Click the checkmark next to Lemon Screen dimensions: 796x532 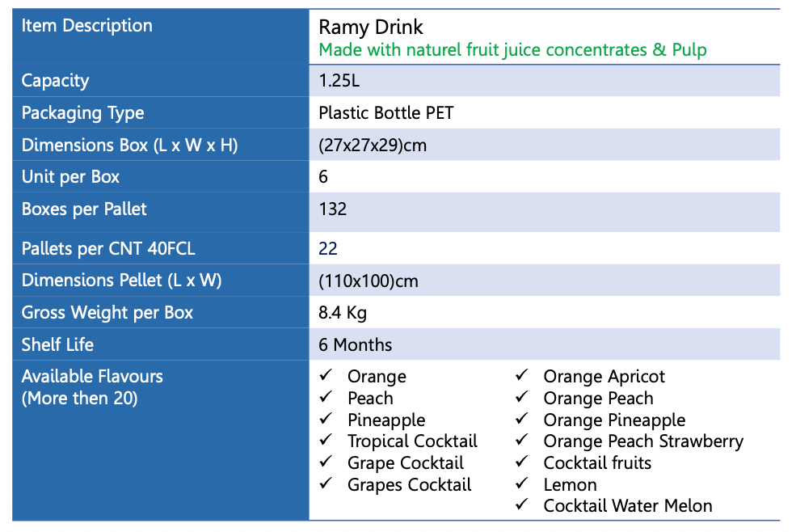click(522, 484)
